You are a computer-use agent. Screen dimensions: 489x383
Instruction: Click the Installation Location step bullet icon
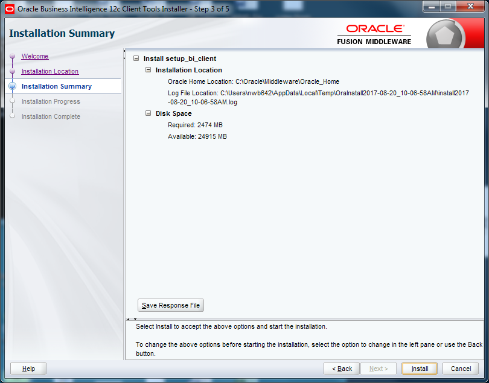pyautogui.click(x=13, y=71)
